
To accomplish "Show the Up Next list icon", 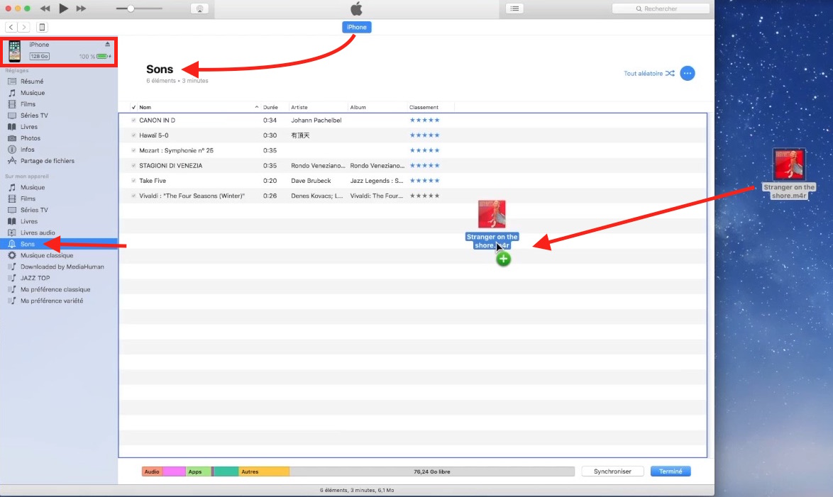I will click(514, 9).
